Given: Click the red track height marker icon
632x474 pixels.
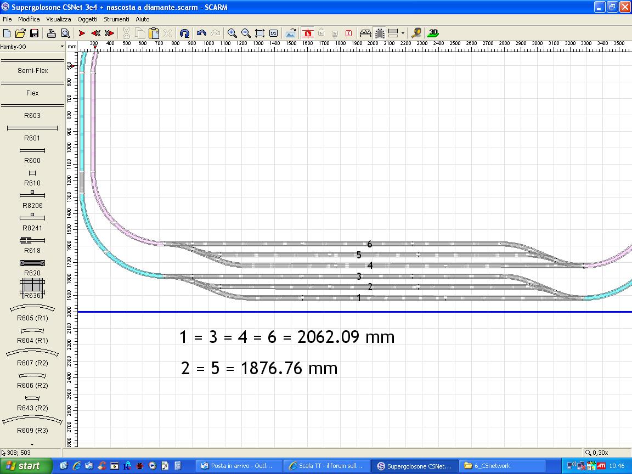Looking at the screenshot, I should point(308,33).
